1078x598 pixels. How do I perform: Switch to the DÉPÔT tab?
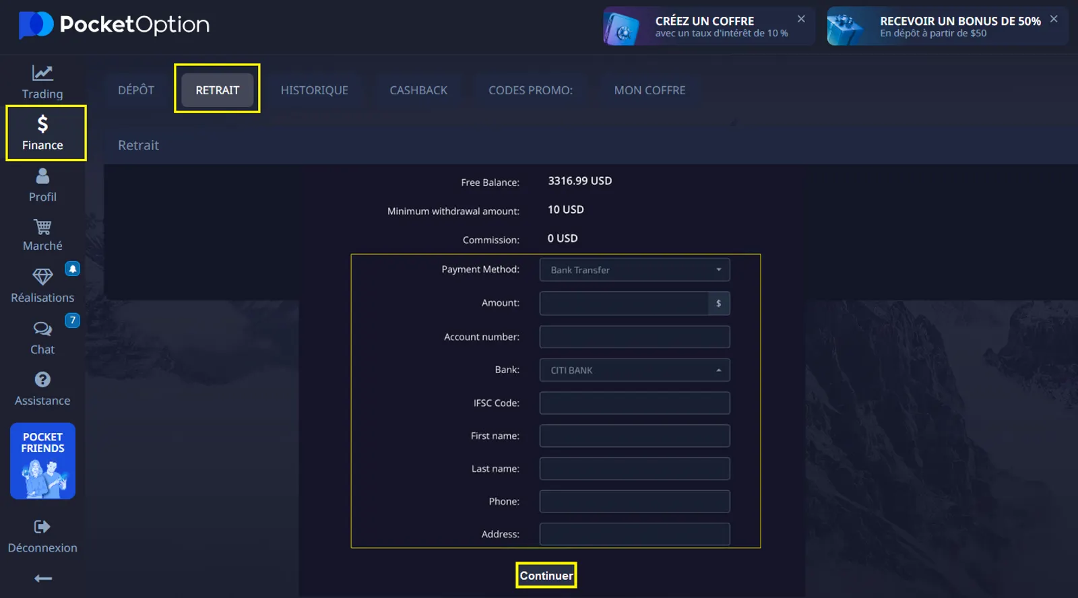[x=136, y=90]
